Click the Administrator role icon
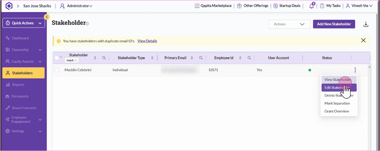Image resolution: width=380 pixels, height=151 pixels. coord(62,6)
